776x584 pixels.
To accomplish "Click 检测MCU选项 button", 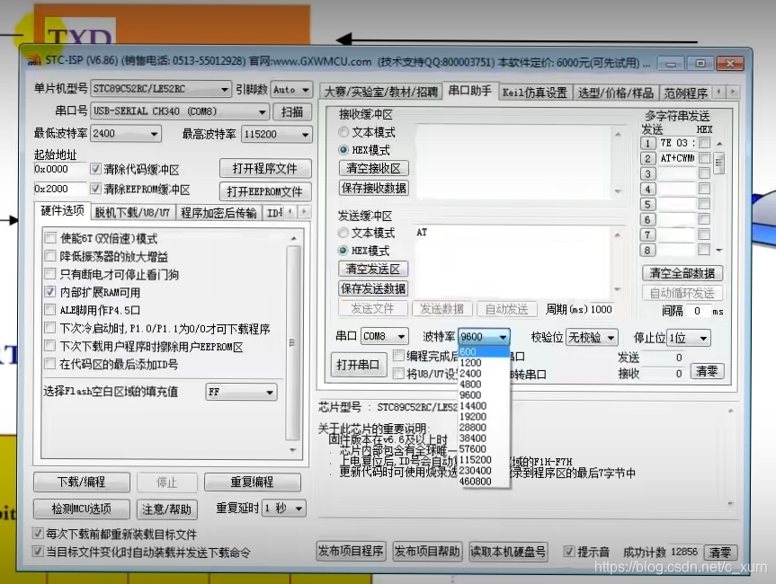I will point(82,509).
